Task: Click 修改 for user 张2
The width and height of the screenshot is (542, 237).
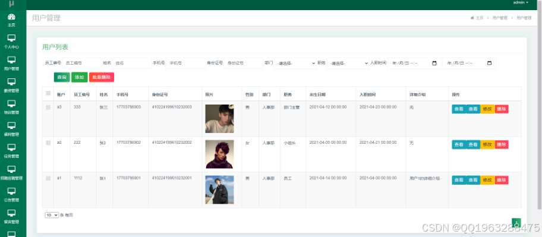Action: (487, 144)
